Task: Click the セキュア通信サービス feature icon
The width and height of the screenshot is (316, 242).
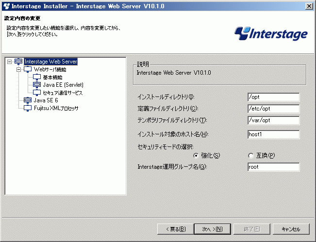Action: (x=37, y=93)
